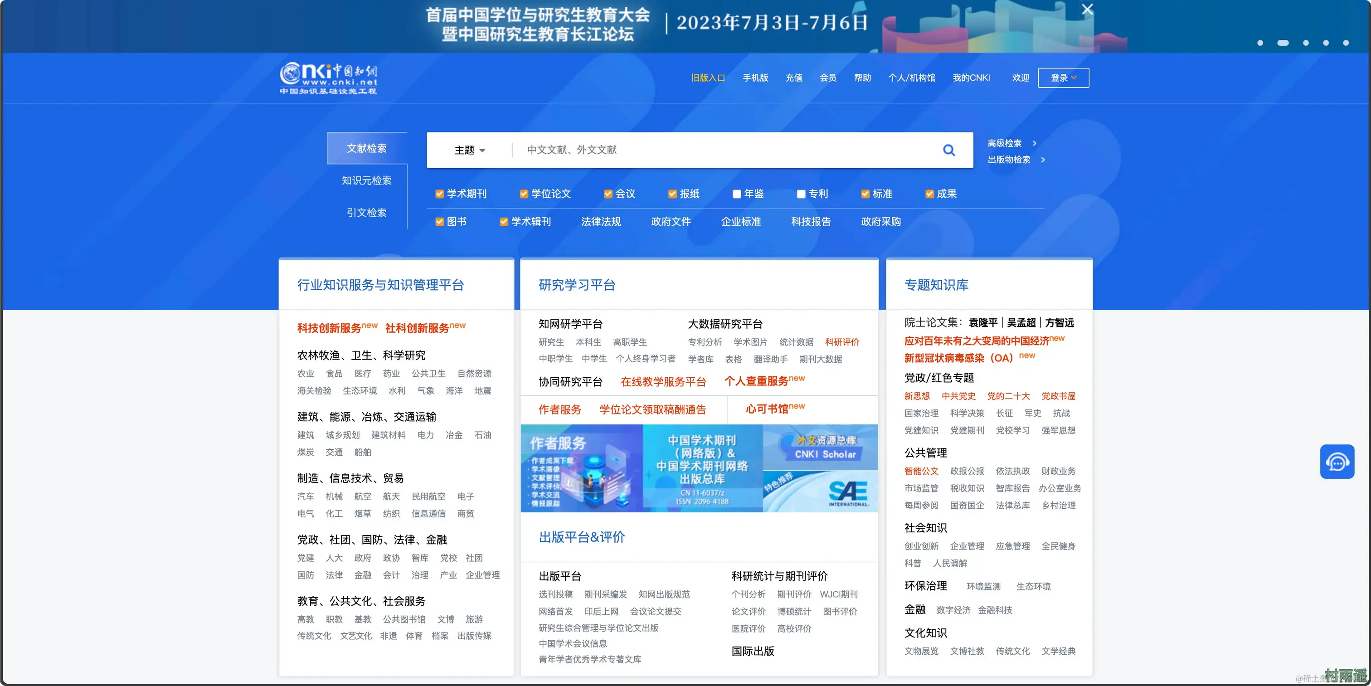Open the 旧版入口 link
Viewport: 1371px width, 686px height.
(708, 78)
